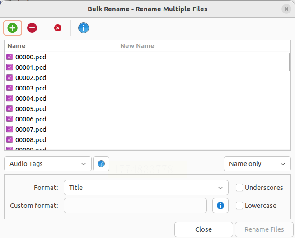Viewport: 295px width, 238px height.
Task: Open the About info icon in toolbar
Action: (x=84, y=28)
